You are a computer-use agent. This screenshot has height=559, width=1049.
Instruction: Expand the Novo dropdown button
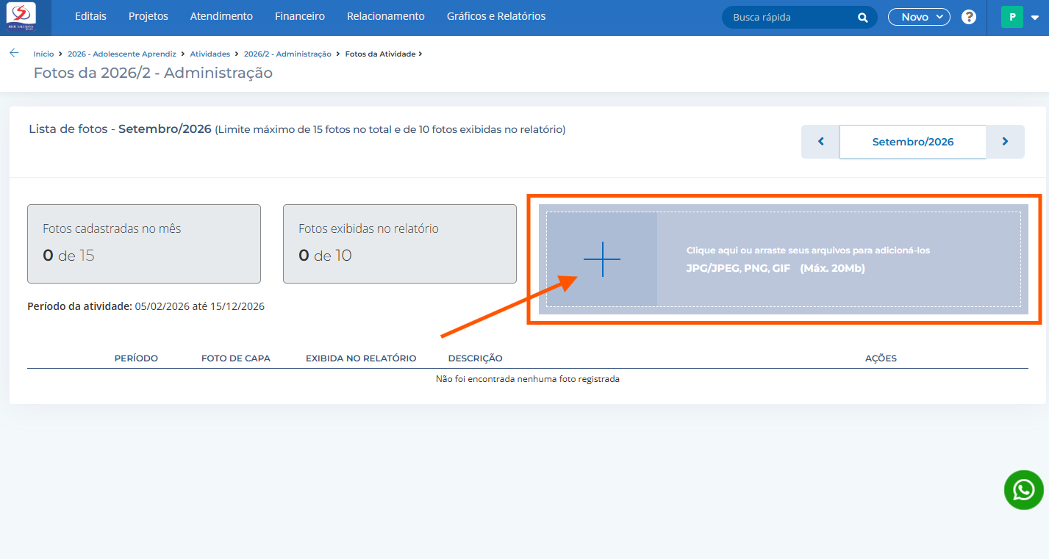(x=919, y=17)
